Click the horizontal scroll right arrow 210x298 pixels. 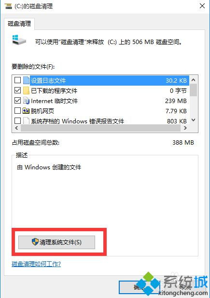[185, 128]
